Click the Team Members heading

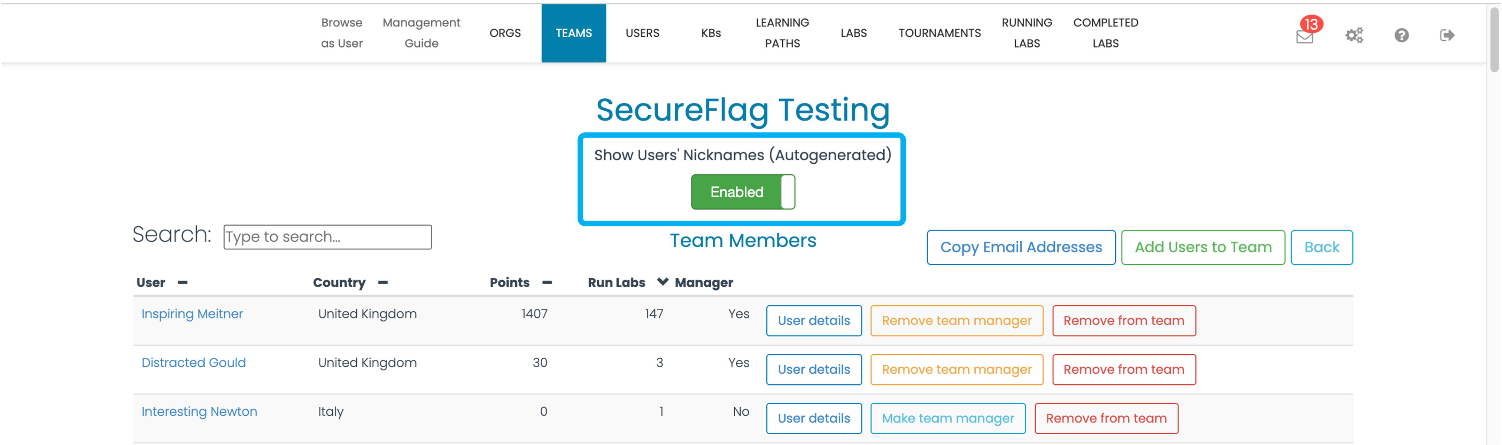pos(743,240)
